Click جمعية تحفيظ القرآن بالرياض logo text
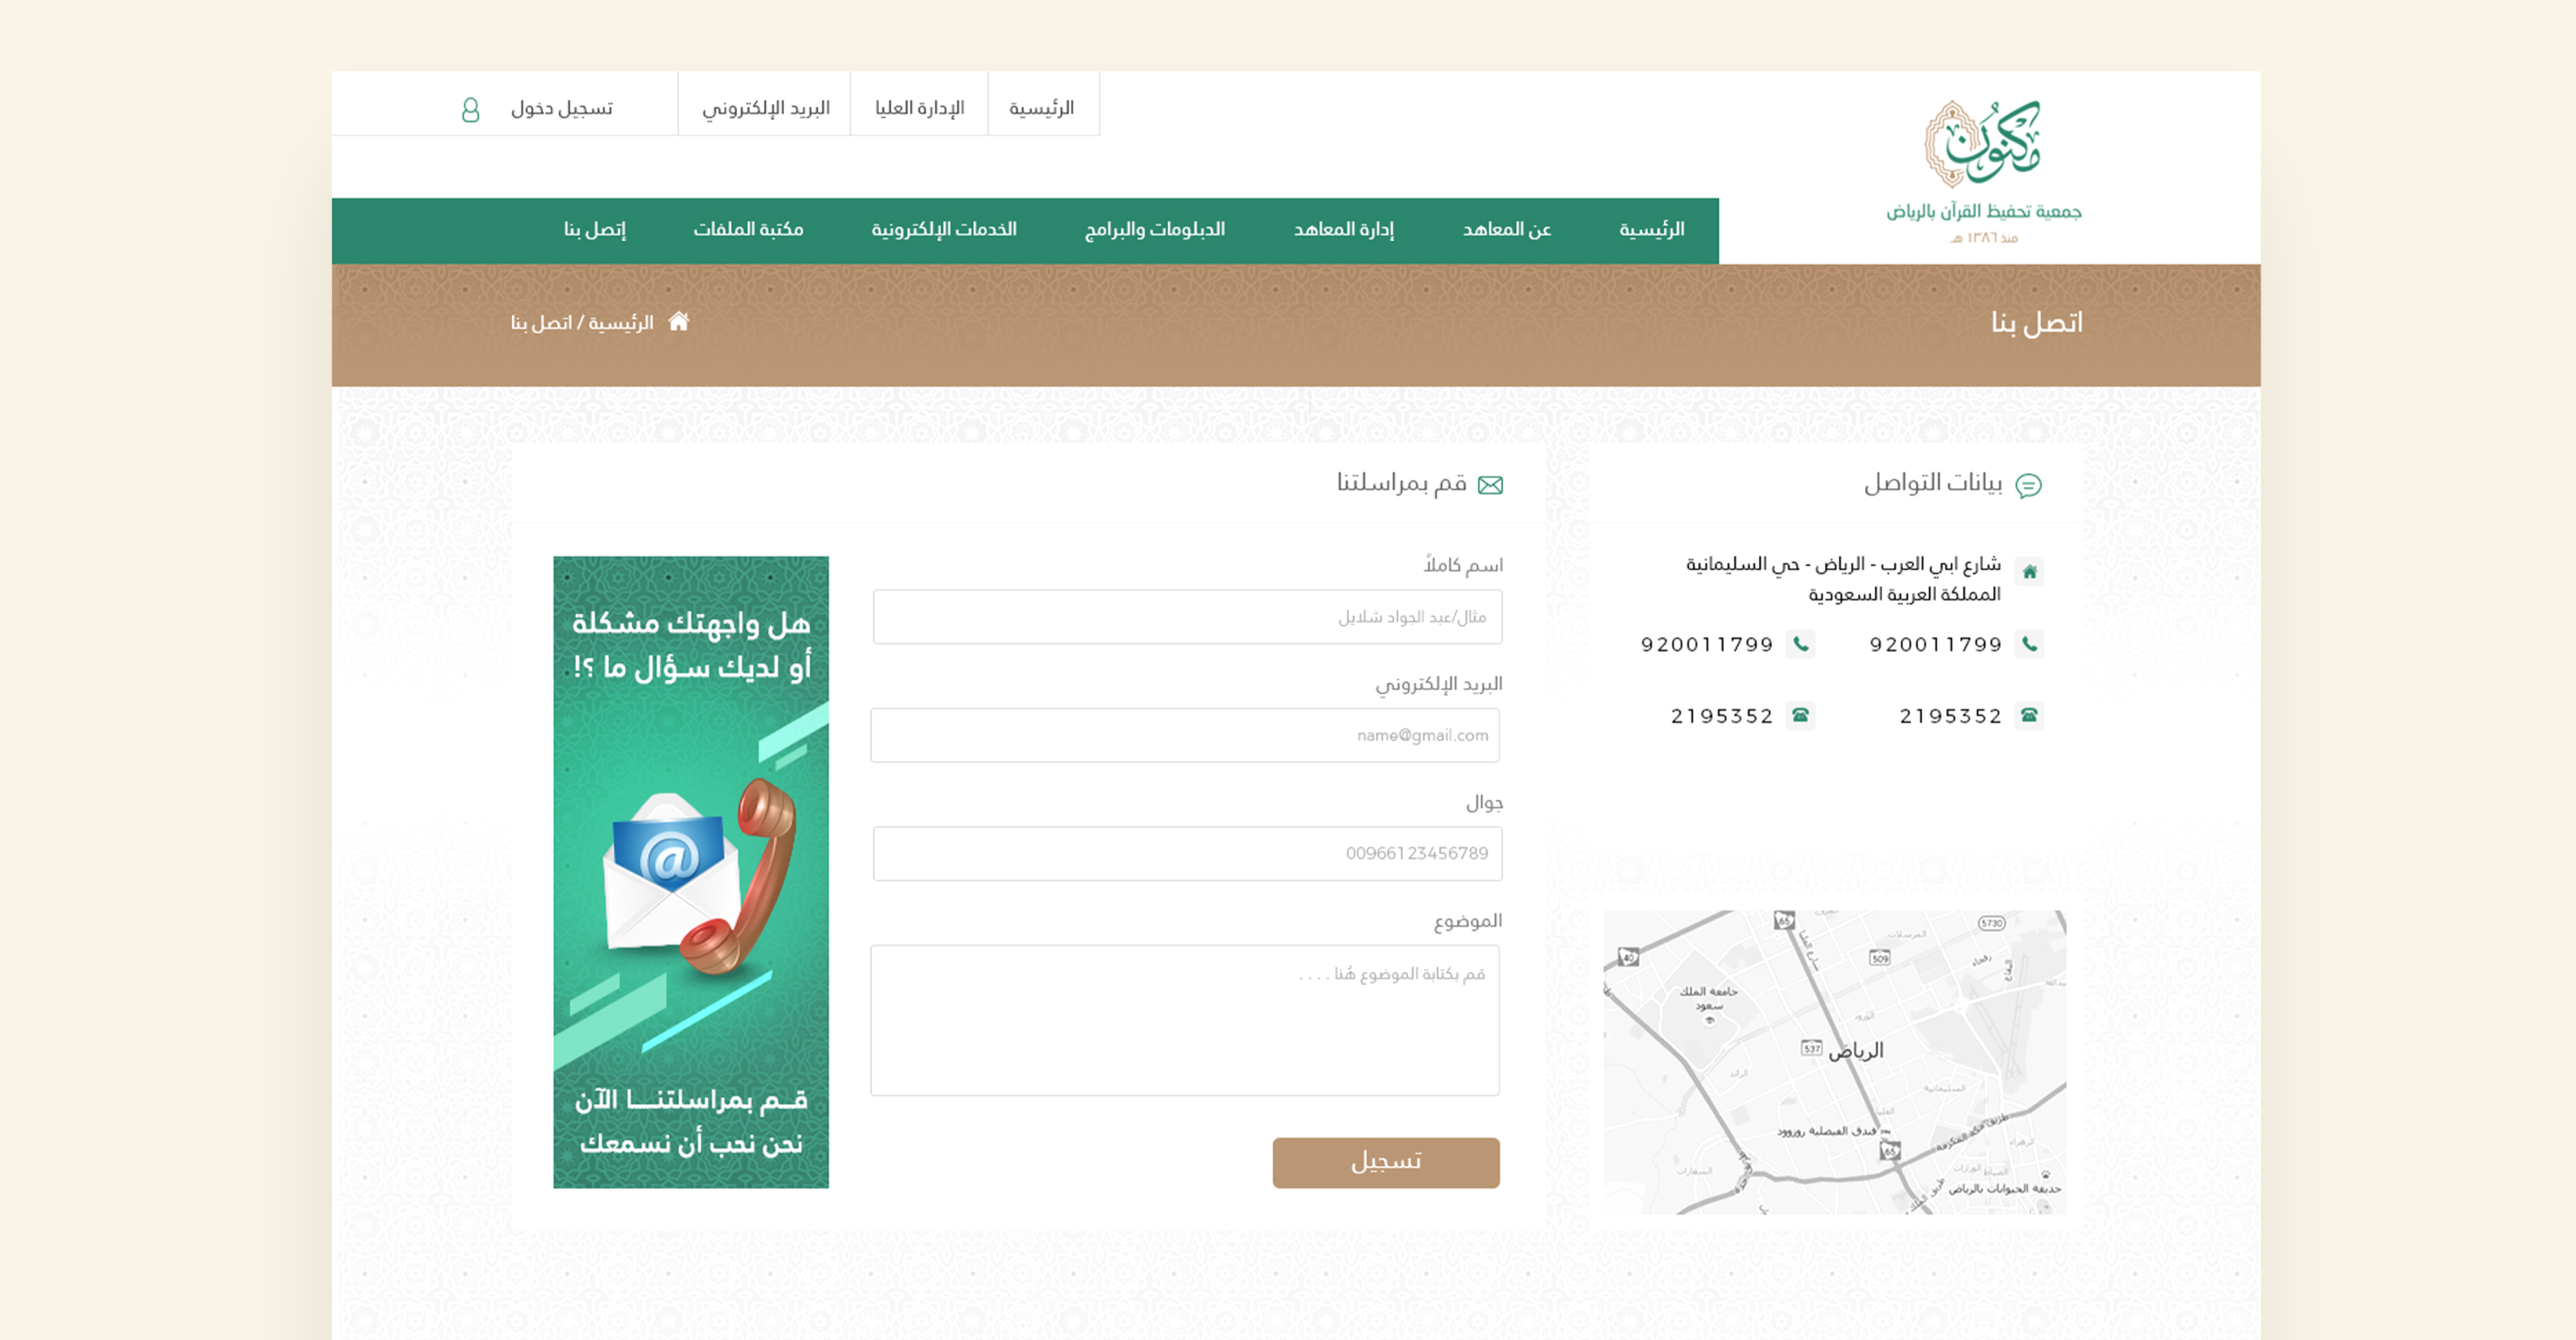This screenshot has height=1340, width=2576. point(1983,211)
